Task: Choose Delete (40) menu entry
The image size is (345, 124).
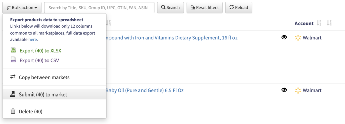Action: (x=31, y=112)
